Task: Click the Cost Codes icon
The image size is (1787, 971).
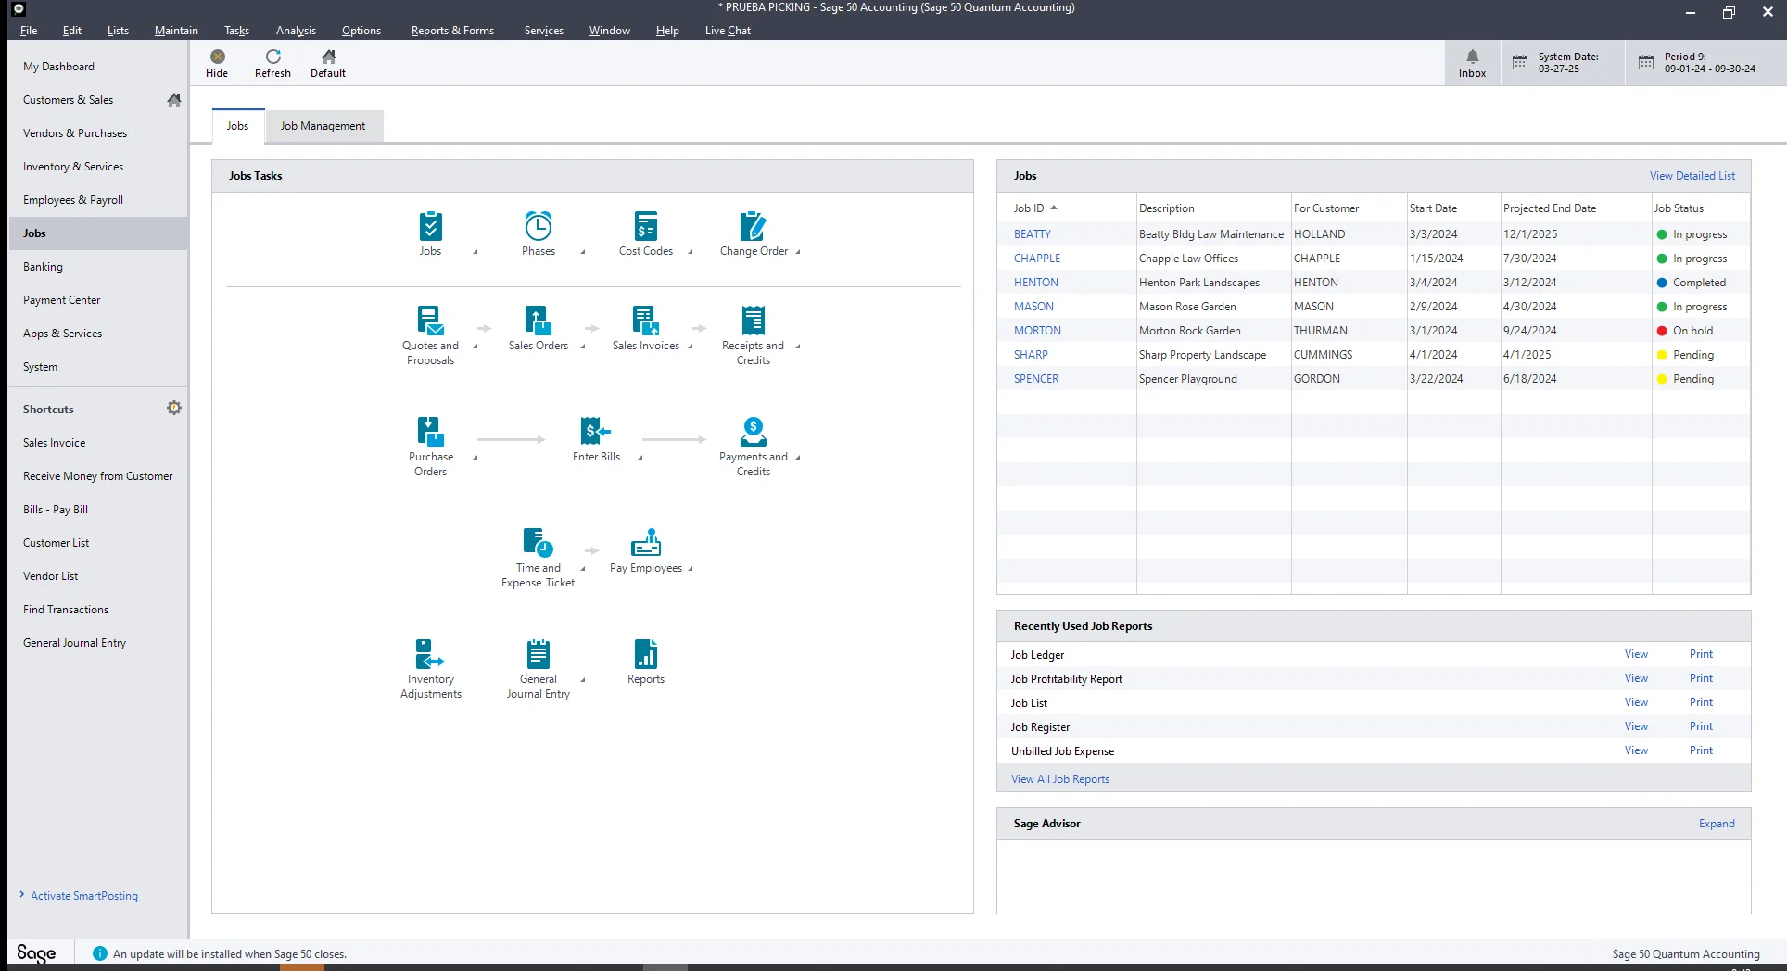Action: coord(645,227)
